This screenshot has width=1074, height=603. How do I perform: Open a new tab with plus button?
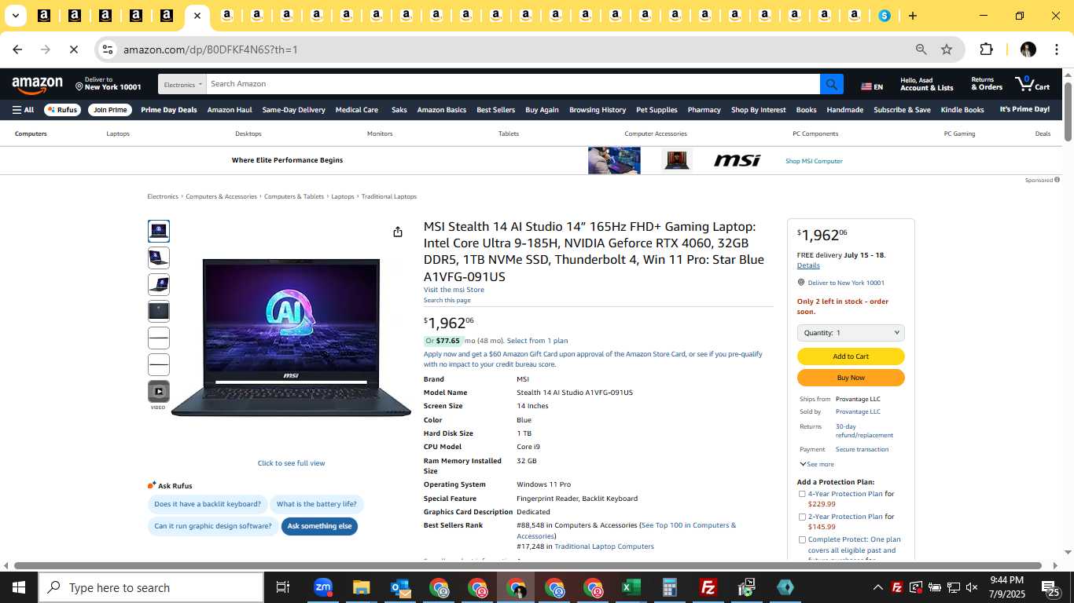pos(912,16)
